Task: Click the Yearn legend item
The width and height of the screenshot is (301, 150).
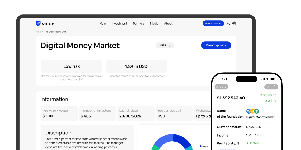Action: coord(204,147)
